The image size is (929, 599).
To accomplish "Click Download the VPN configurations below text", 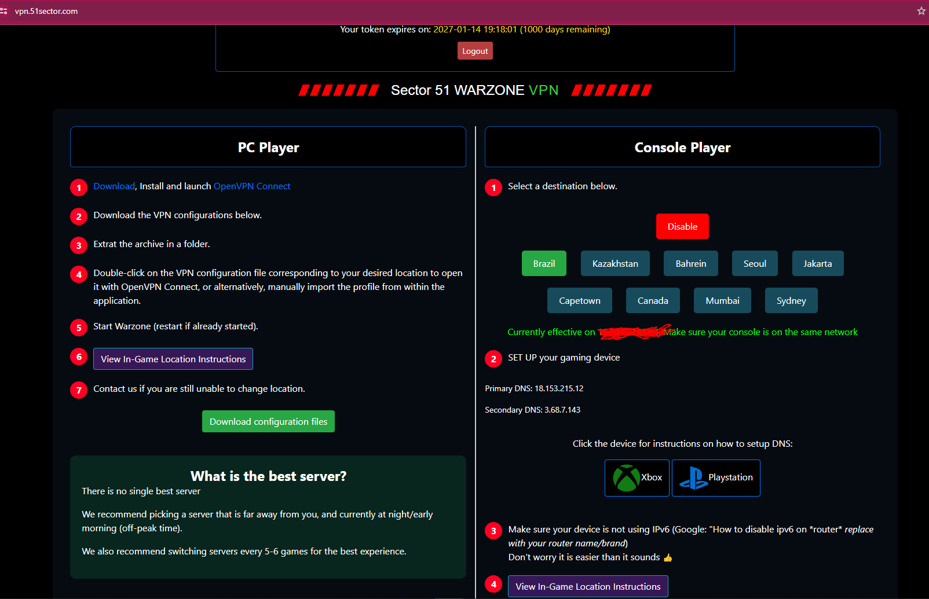I will tap(177, 215).
